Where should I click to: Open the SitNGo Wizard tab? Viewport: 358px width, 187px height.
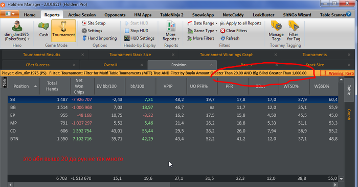point(297,15)
